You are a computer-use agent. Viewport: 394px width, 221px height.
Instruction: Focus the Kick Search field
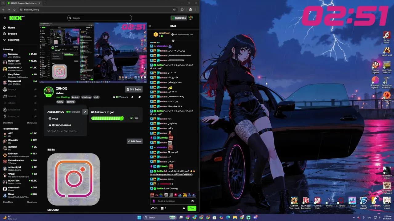click(x=99, y=18)
